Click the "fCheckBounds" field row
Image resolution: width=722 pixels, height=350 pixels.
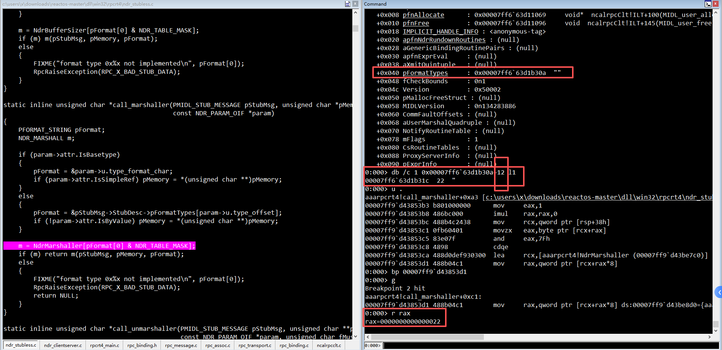(431, 81)
